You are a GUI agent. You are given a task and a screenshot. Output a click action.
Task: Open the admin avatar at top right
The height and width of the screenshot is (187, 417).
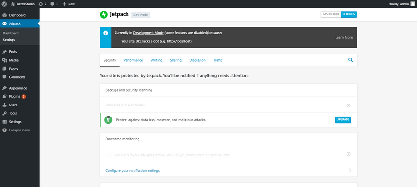[x=412, y=4]
